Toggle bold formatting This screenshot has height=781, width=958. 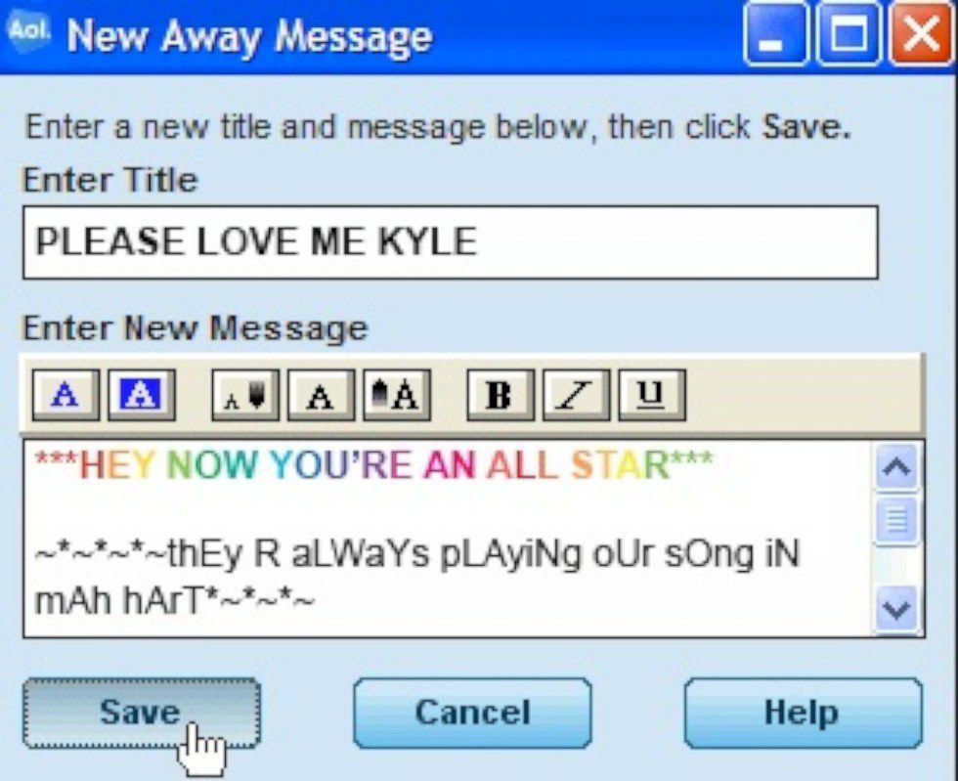point(501,395)
